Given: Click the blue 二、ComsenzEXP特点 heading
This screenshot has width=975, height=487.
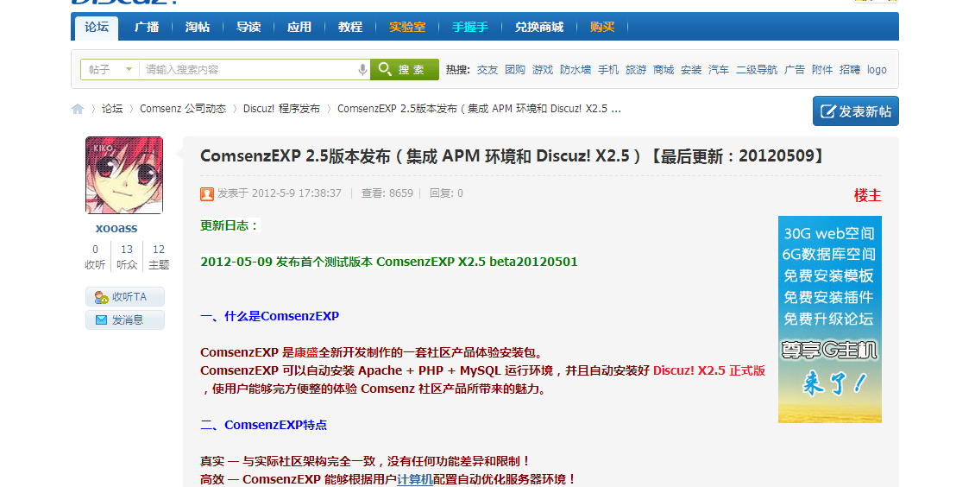Looking at the screenshot, I should click(264, 426).
